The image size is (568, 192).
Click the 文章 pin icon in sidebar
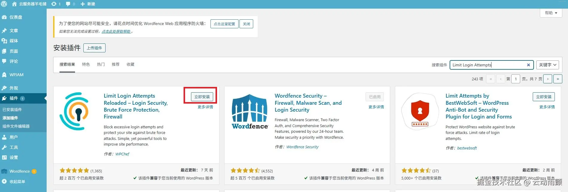[x=4, y=31]
